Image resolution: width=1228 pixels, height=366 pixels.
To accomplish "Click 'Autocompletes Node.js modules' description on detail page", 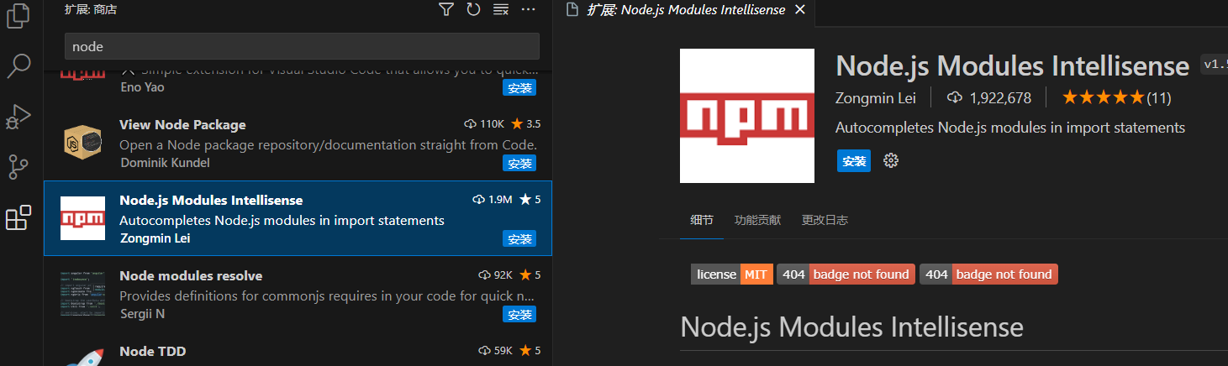I will 1010,128.
